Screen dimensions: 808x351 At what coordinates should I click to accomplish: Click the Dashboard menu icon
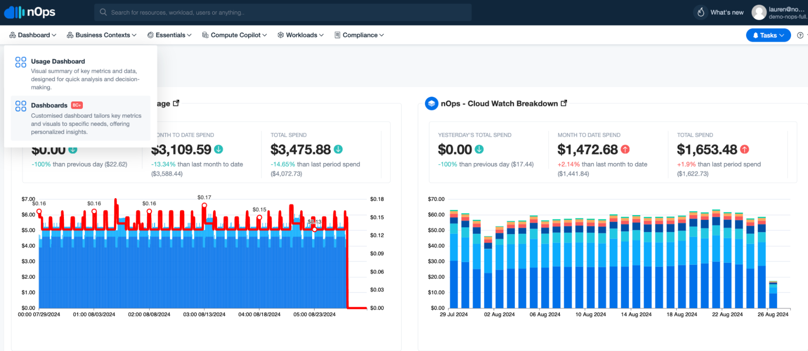click(13, 35)
